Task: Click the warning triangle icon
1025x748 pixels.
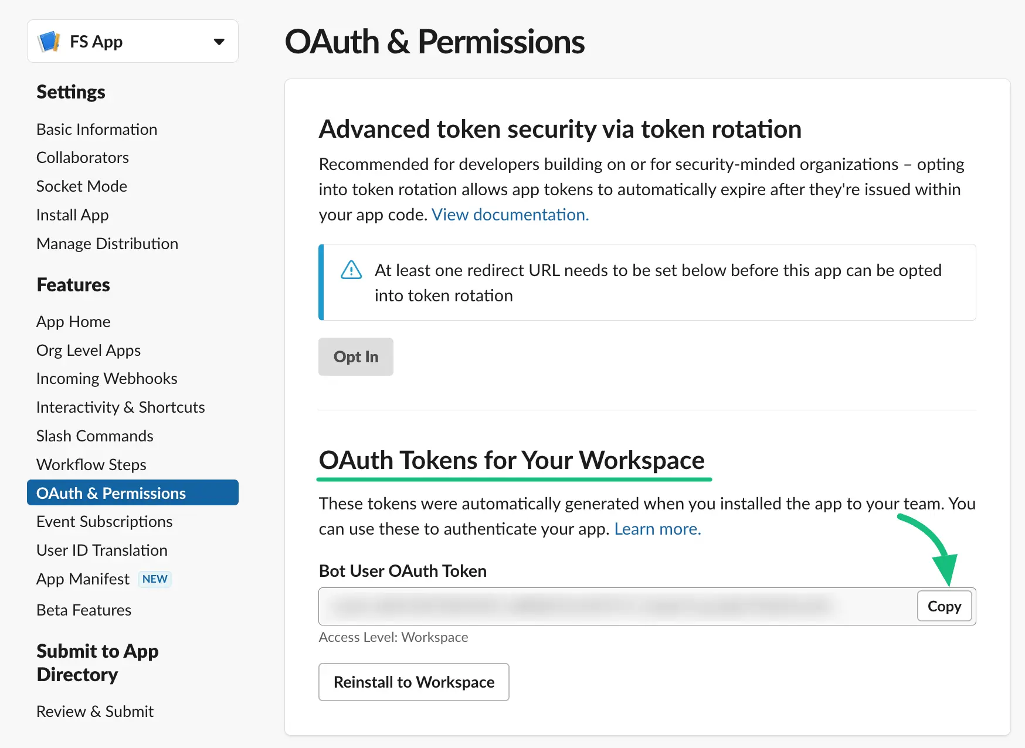Action: (350, 270)
